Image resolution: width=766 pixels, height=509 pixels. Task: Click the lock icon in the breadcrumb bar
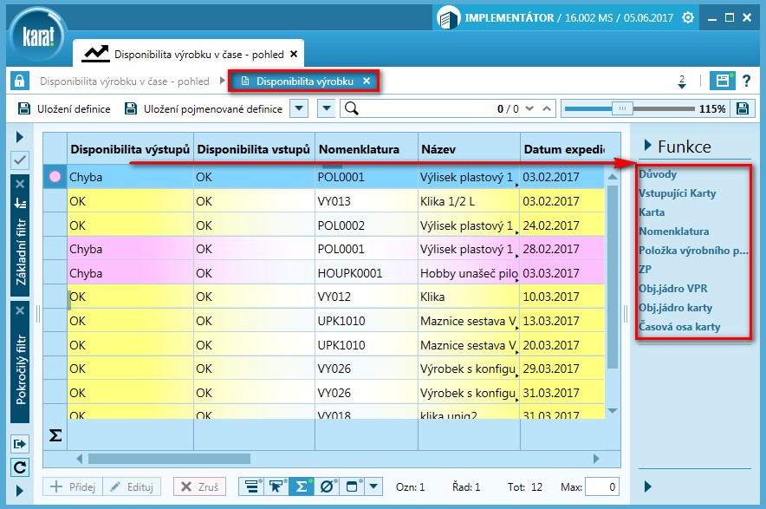19,82
